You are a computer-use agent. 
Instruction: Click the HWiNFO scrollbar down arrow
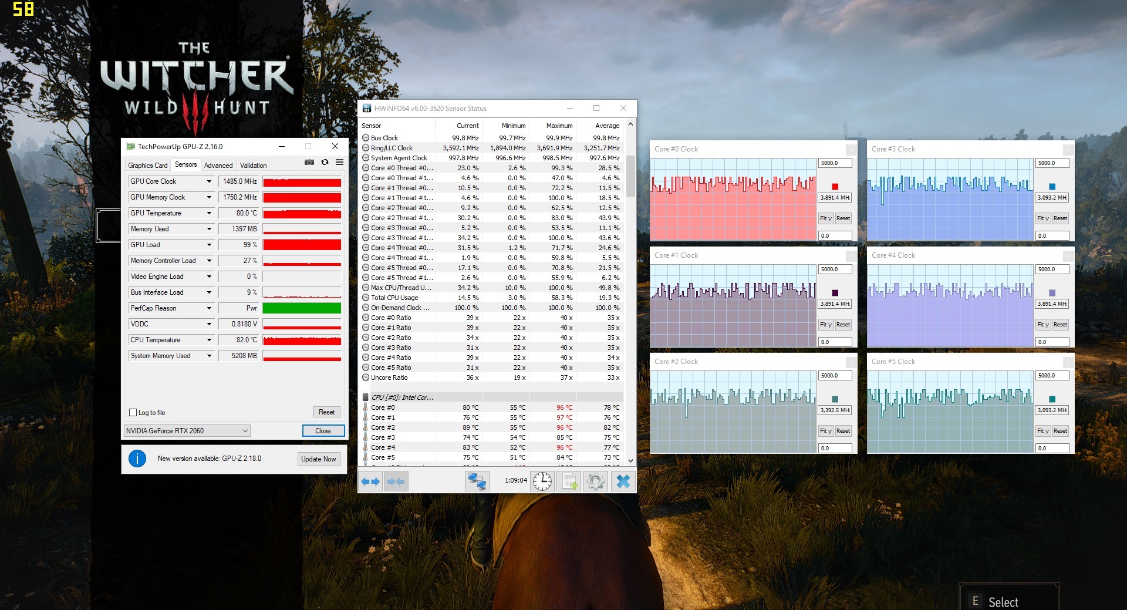tap(631, 461)
